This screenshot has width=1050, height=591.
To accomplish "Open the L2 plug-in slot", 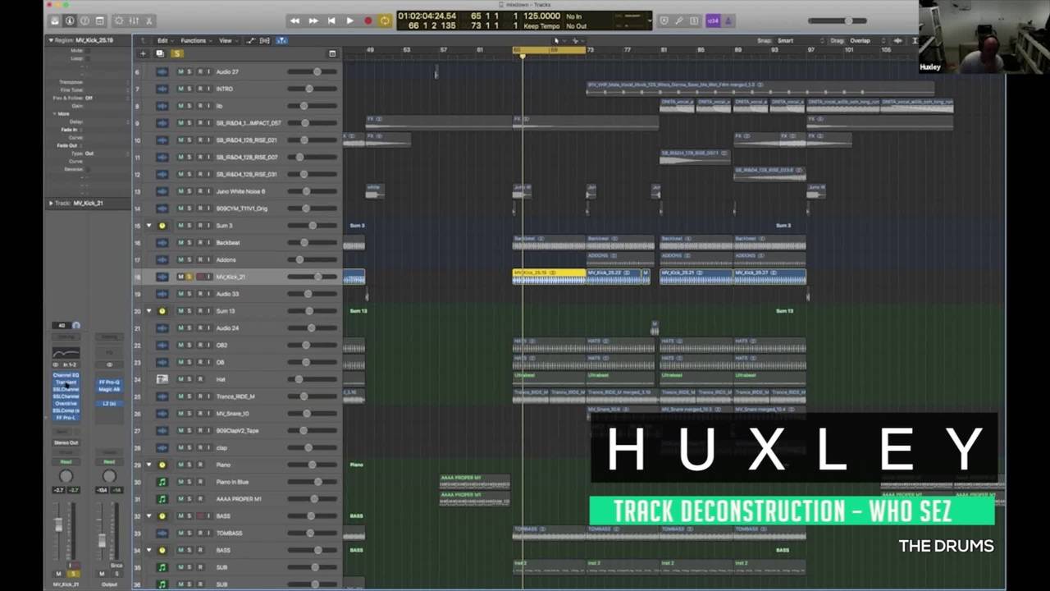I will (109, 403).
